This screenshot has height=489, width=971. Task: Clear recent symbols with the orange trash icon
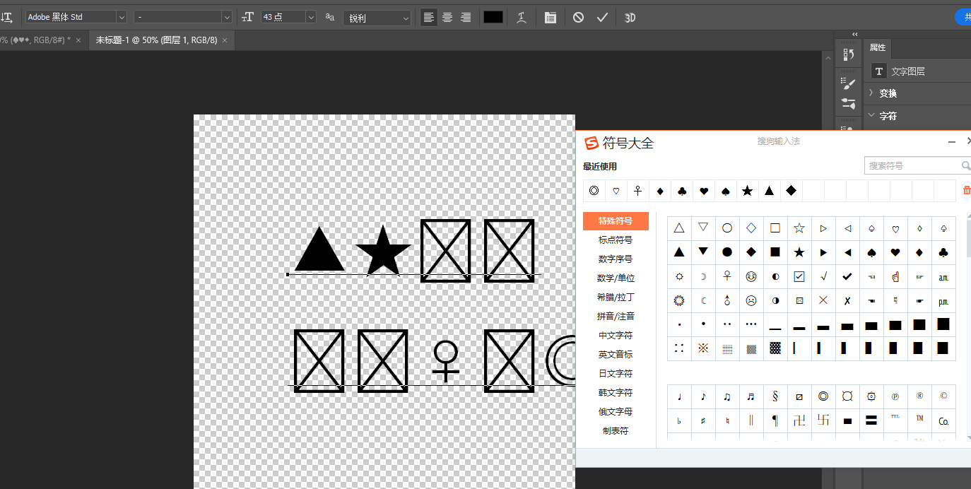click(x=967, y=190)
